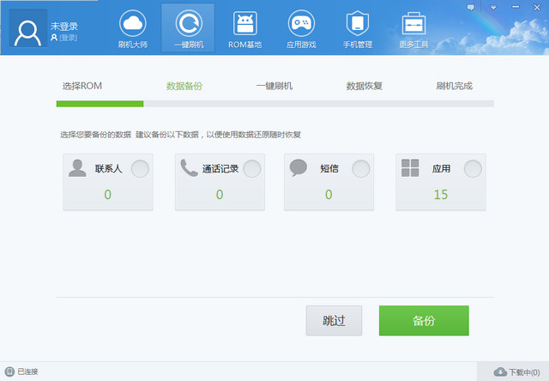Viewport: 549px width, 381px height.
Task: Switch to the 数据恢复 step
Action: click(364, 86)
